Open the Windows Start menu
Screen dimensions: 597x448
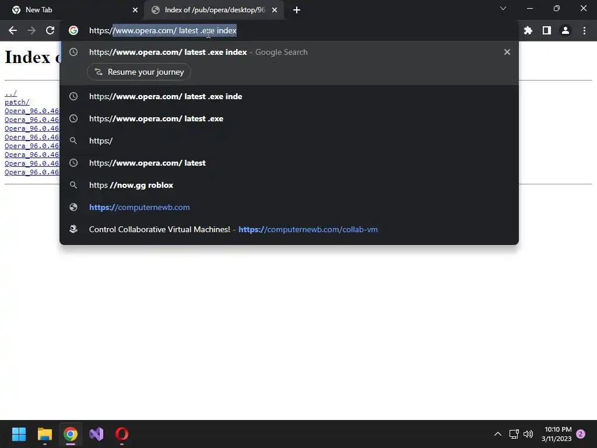coord(19,434)
